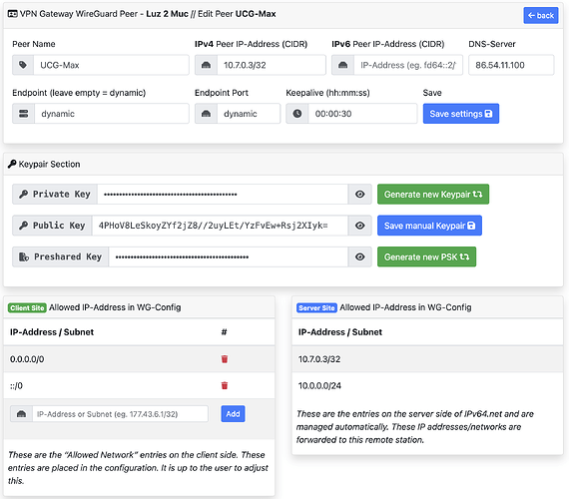Click the tag icon beside Peer Name

23,65
